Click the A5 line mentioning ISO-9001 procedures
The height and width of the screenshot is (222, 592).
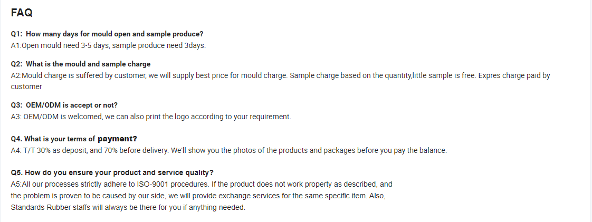202,184
